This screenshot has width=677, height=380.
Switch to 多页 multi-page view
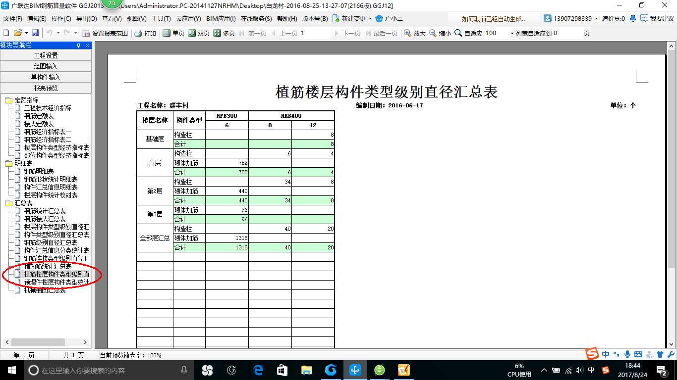coord(224,33)
